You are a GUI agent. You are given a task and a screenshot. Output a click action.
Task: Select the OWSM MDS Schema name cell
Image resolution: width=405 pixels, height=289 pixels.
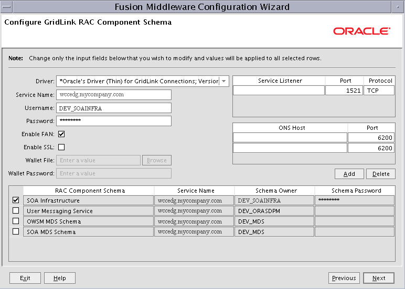point(88,221)
